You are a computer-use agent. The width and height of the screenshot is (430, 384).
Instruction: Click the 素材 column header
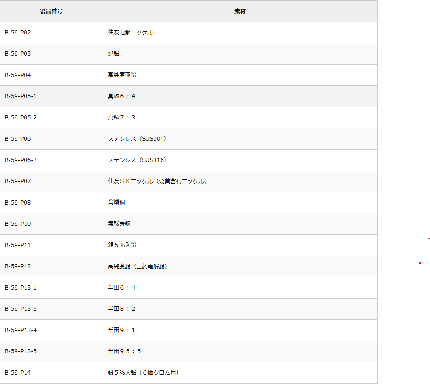point(240,11)
